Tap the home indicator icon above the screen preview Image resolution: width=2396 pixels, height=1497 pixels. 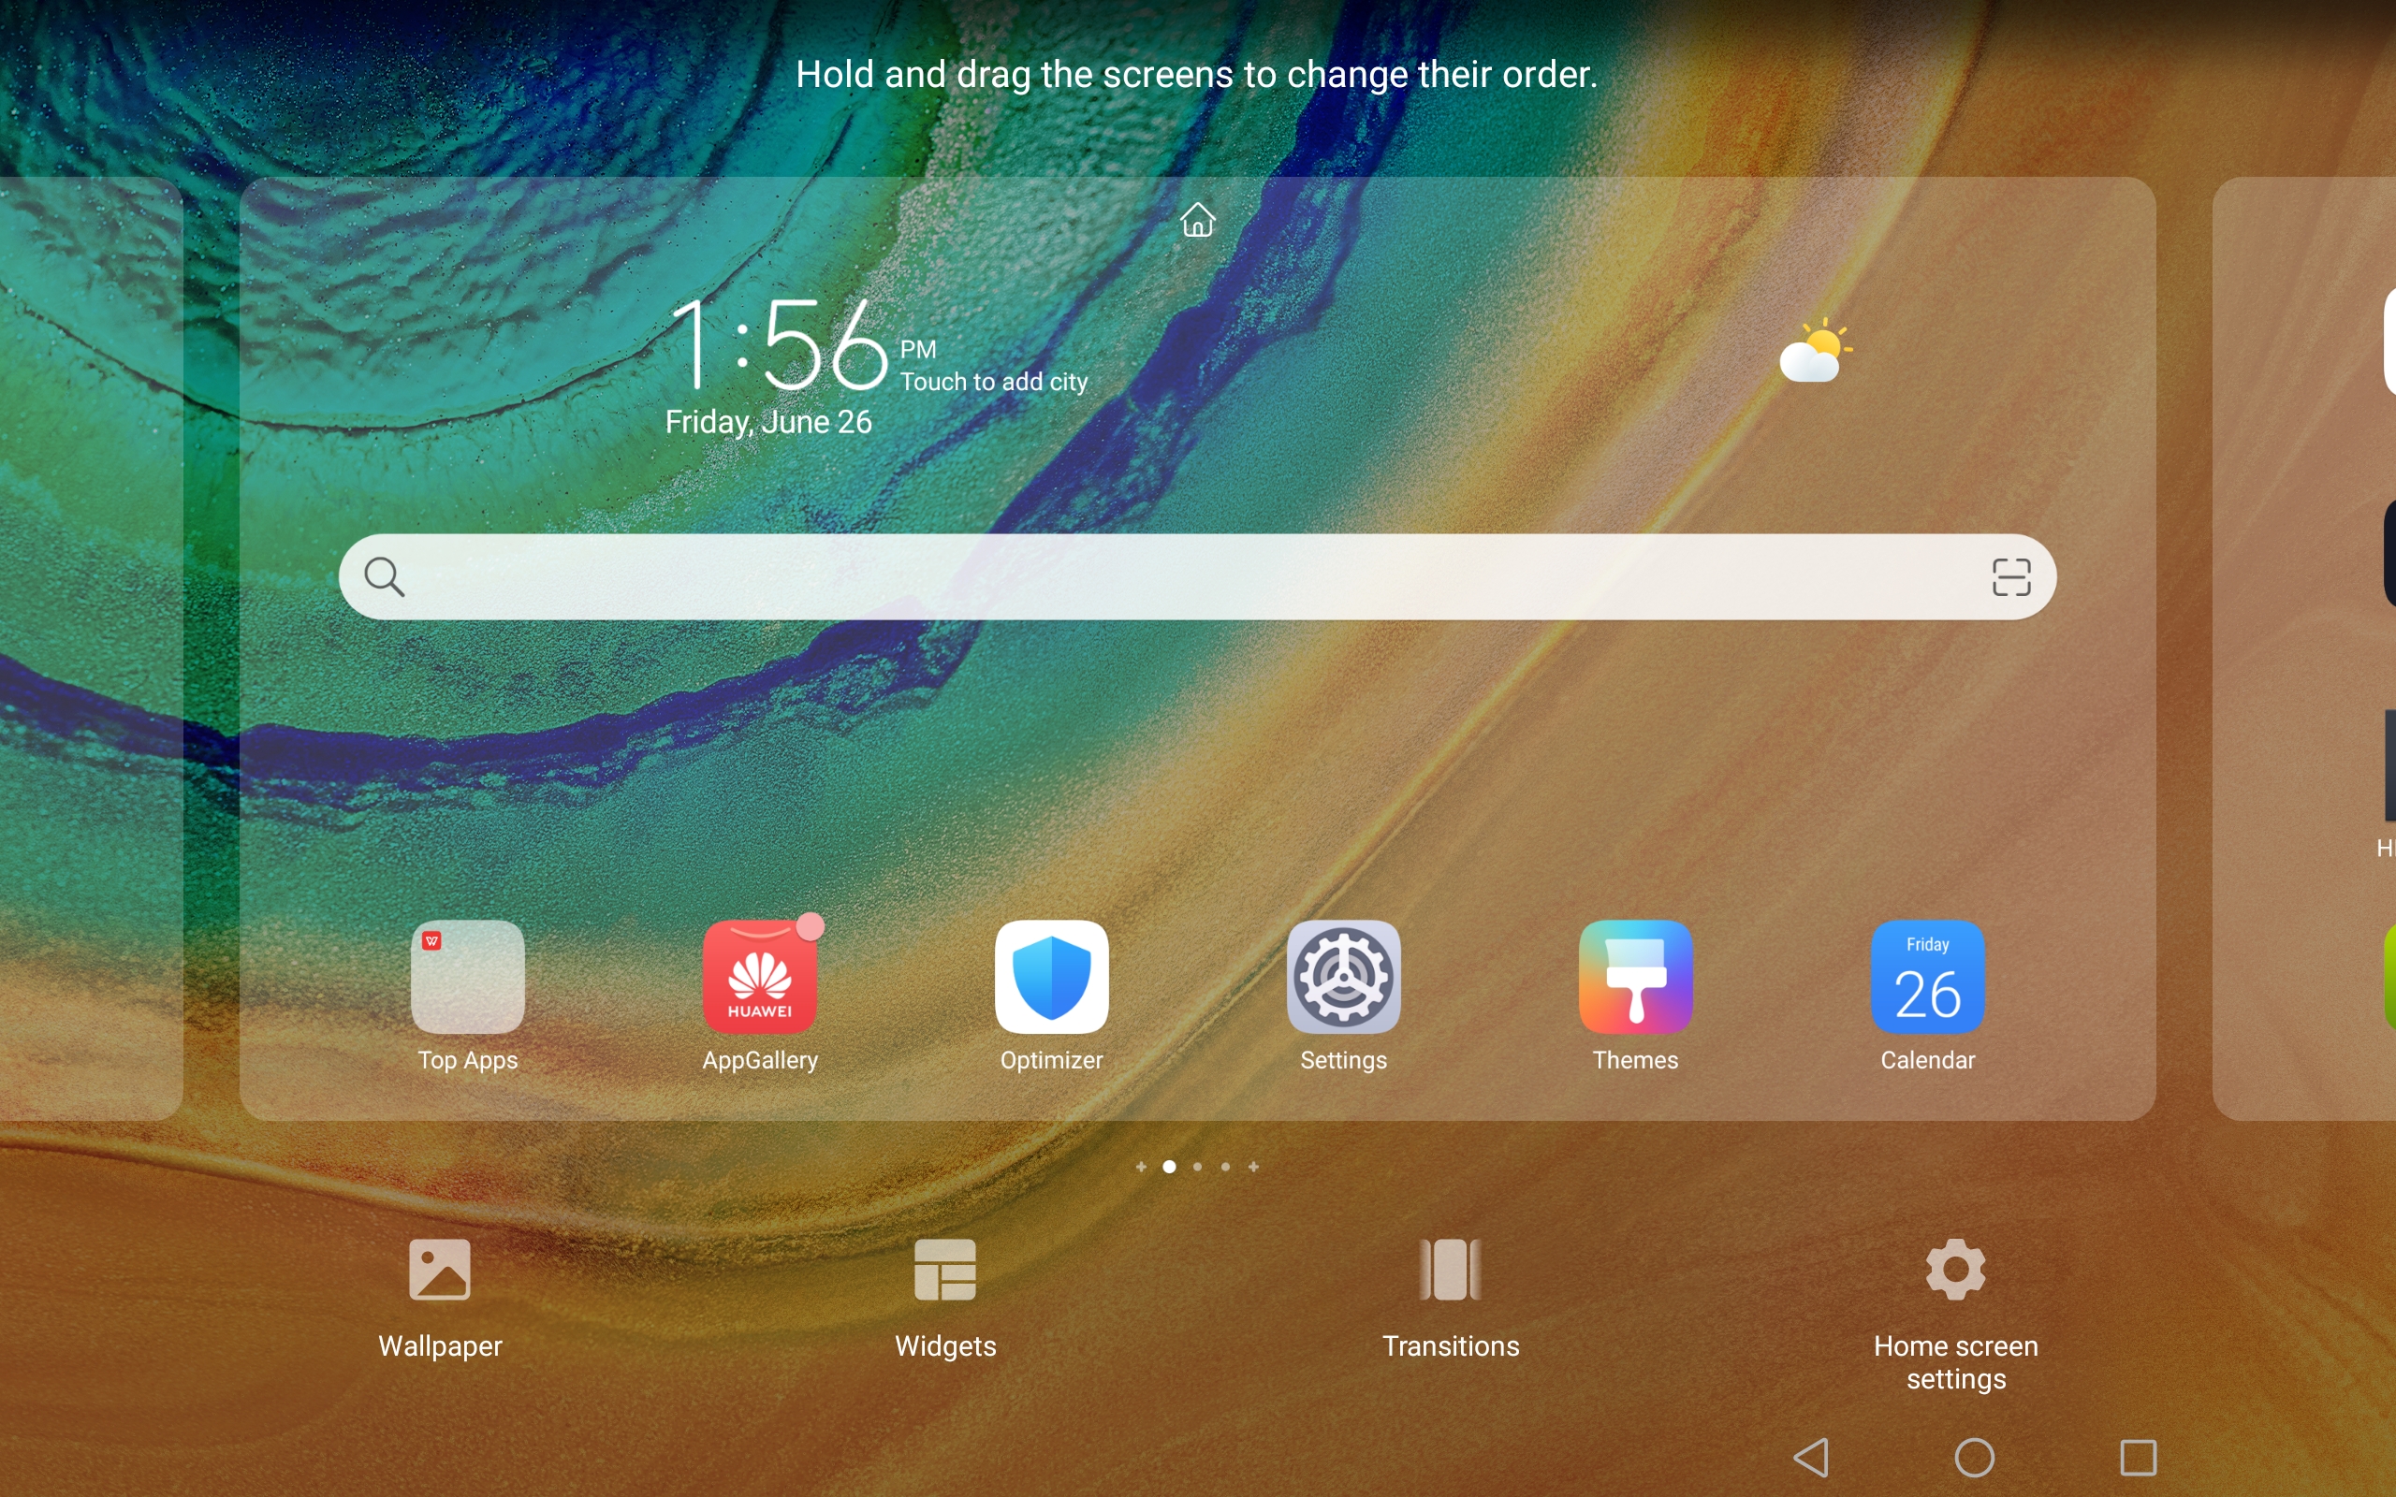click(1198, 220)
